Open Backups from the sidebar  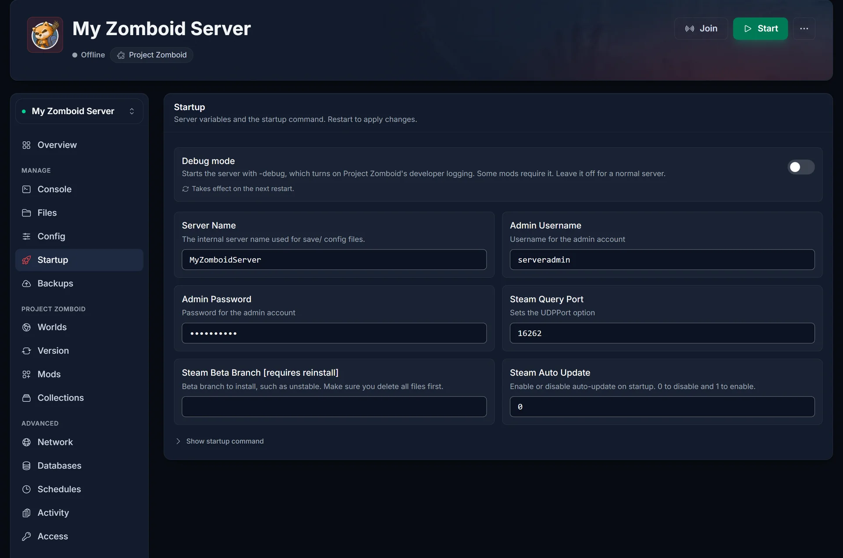79,284
